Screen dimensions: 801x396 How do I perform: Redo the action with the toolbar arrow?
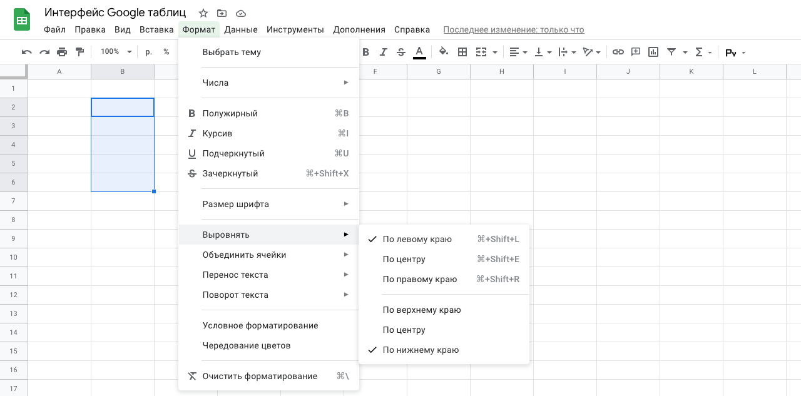pyautogui.click(x=44, y=52)
